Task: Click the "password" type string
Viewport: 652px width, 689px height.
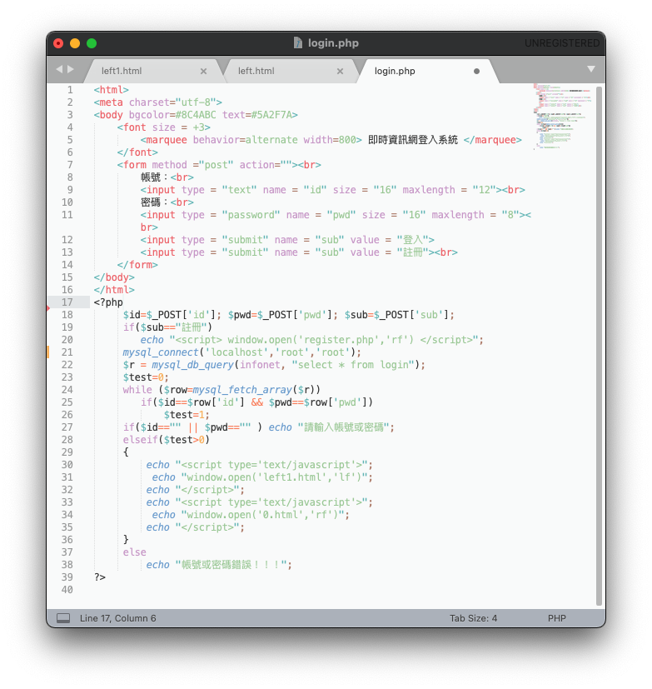Action: click(251, 215)
